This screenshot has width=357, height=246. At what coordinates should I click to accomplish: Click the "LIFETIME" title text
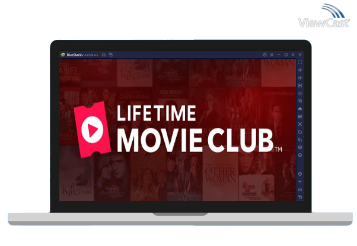point(156,113)
